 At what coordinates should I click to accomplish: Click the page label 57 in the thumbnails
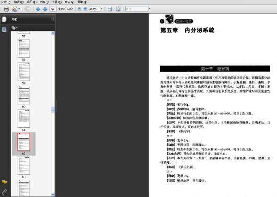click(24, 36)
